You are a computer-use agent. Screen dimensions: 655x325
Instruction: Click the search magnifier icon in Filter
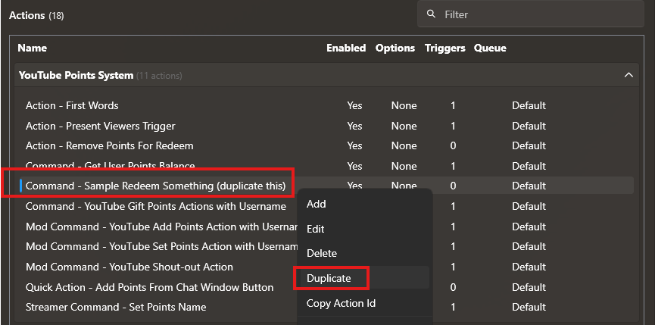(431, 14)
